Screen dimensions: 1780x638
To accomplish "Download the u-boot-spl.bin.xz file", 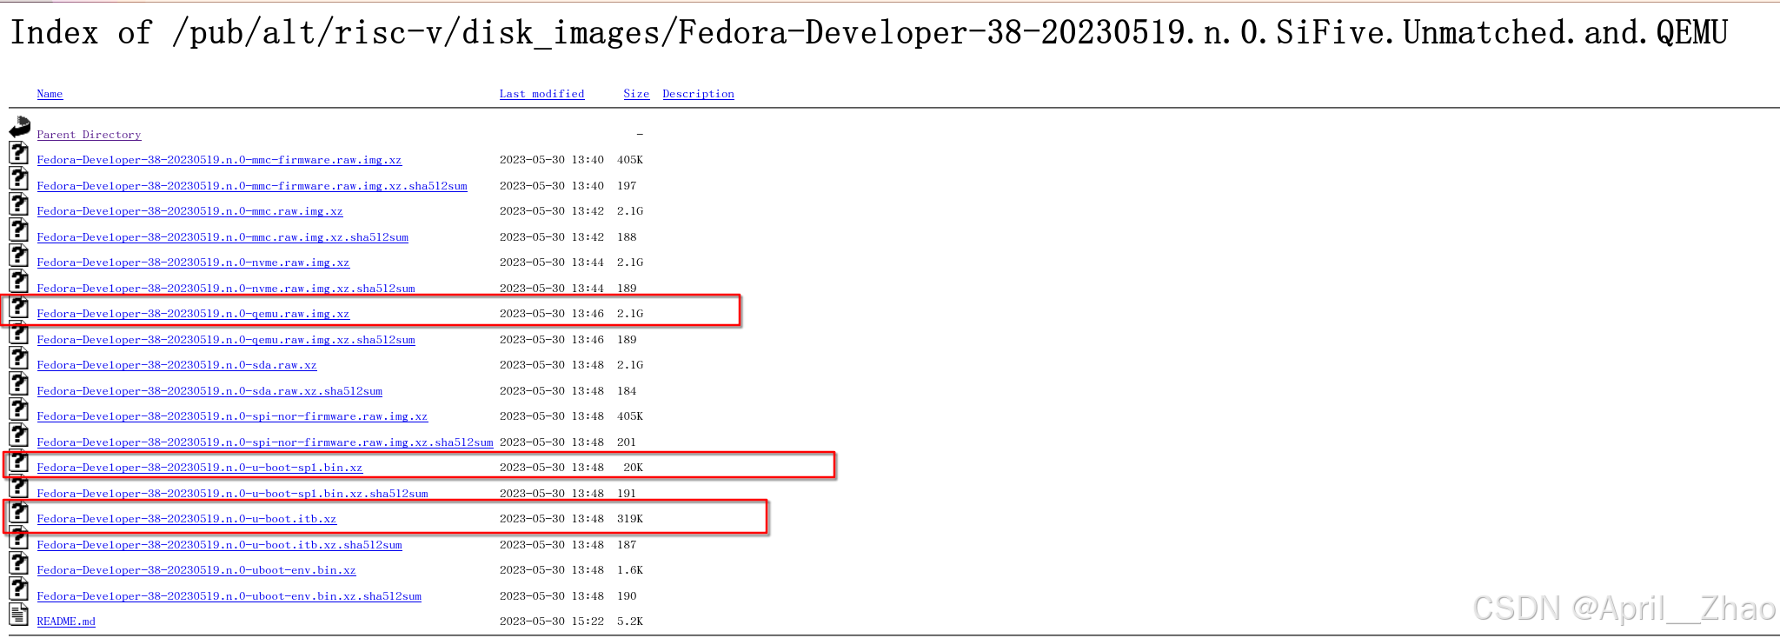I will point(200,468).
